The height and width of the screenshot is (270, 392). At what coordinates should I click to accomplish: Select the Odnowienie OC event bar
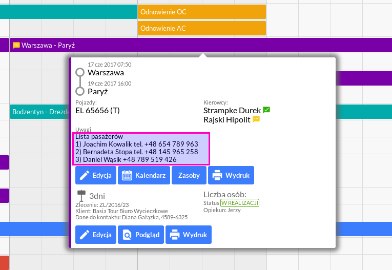[x=201, y=12]
